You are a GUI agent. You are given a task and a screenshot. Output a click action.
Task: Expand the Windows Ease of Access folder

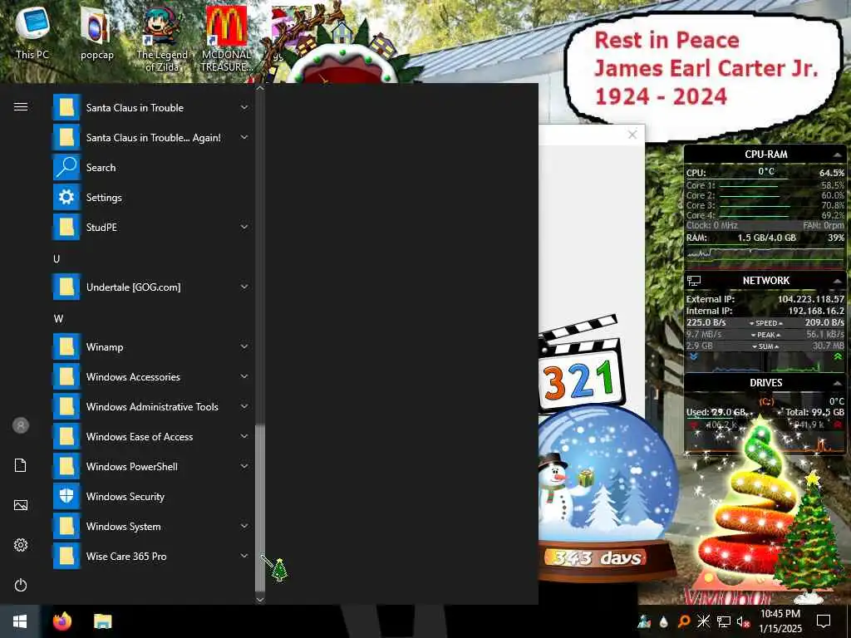tap(244, 436)
